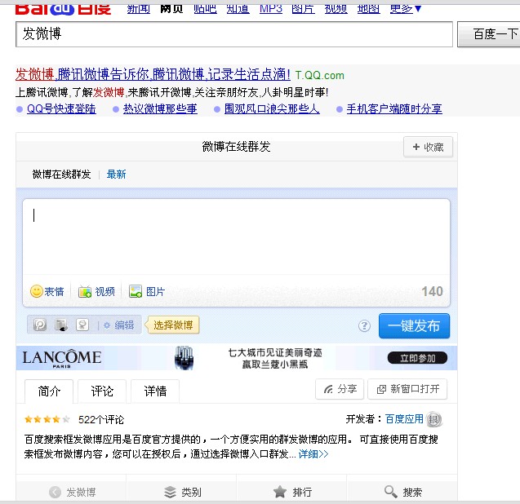Click the 选择微博 tooltip label
The width and height of the screenshot is (520, 504).
(x=173, y=325)
